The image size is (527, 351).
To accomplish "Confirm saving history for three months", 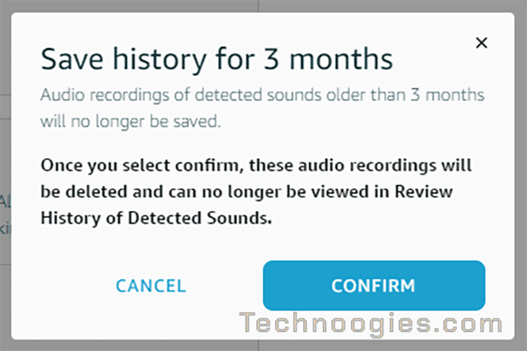I will (374, 285).
